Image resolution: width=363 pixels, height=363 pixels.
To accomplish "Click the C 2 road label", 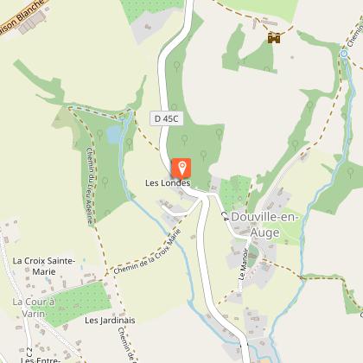I will coord(29,352).
